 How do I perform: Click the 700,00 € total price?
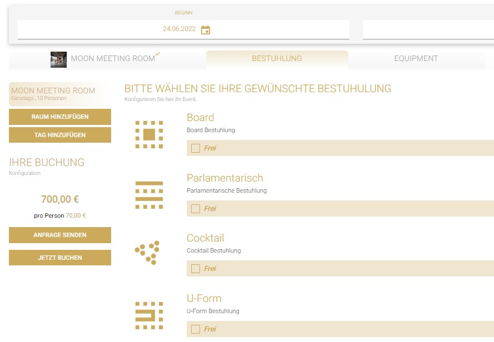tap(60, 199)
